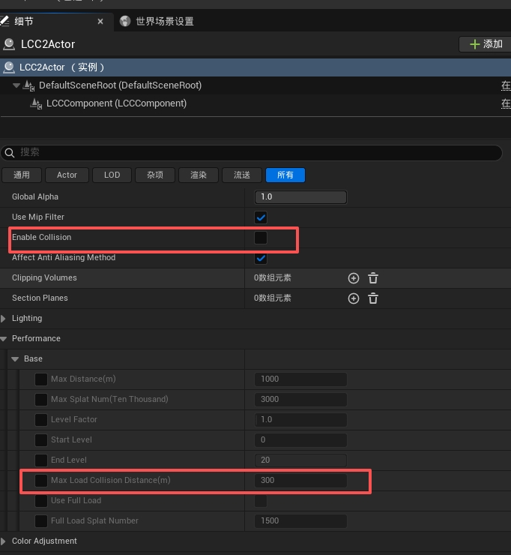Expand the Lighting section
This screenshot has height=555, width=511.
tap(3, 318)
